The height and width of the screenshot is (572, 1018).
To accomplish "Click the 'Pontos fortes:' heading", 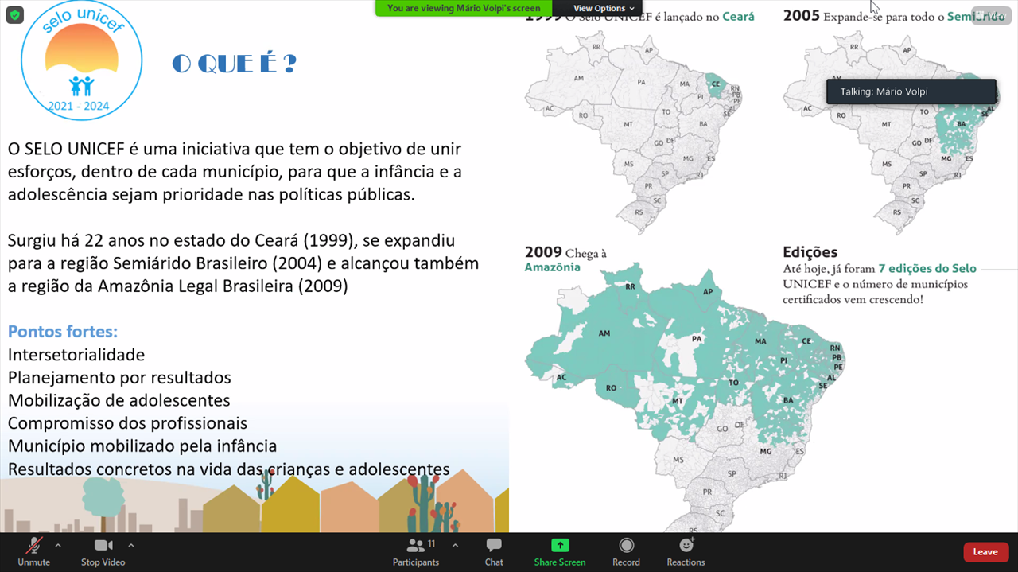I will pos(63,332).
